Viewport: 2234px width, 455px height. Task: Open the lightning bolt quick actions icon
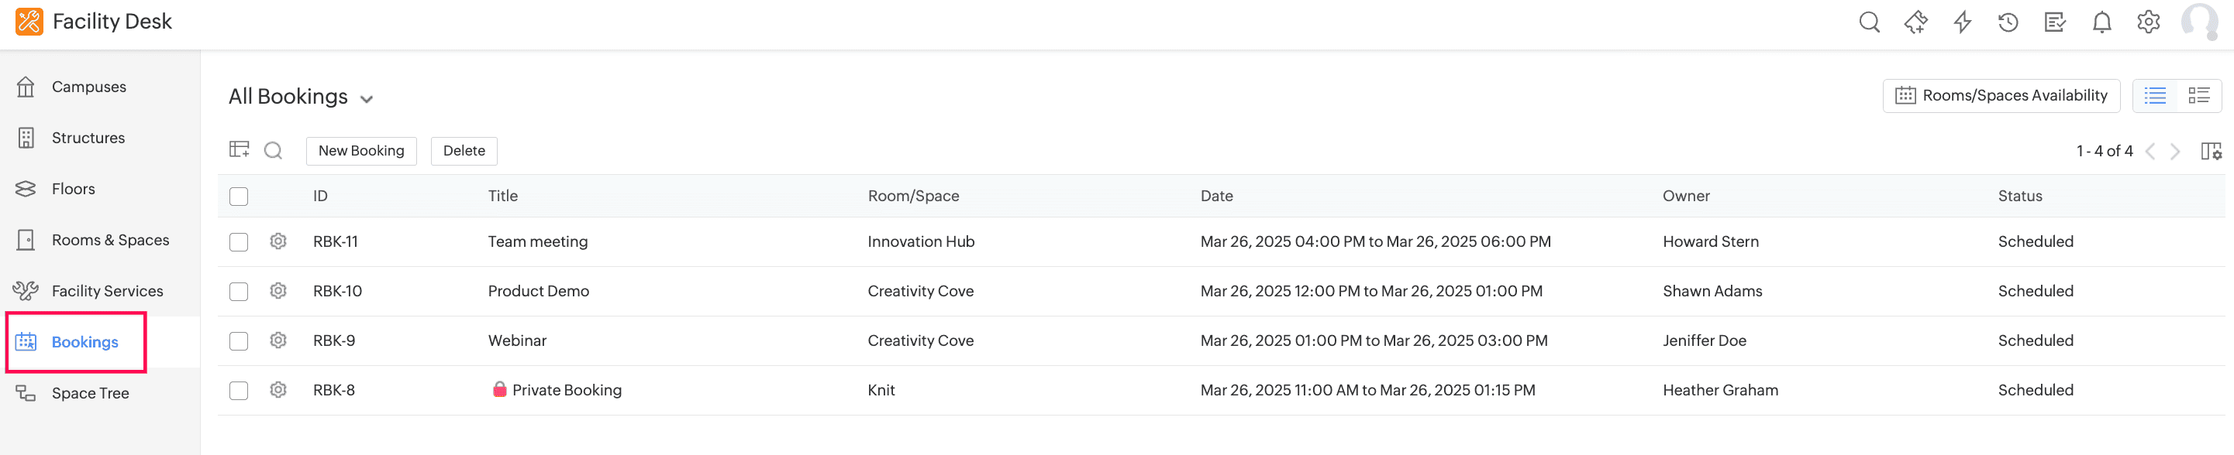(1962, 22)
